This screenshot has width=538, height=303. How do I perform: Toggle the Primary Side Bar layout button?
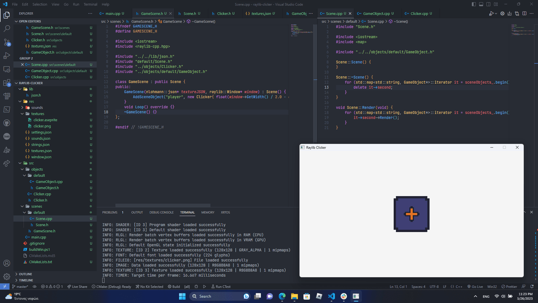click(474, 4)
